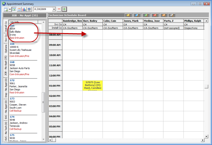
Task: Click the calendar view toolbar icon
Action: pyautogui.click(x=19, y=9)
